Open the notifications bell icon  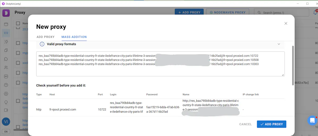[x=315, y=12]
